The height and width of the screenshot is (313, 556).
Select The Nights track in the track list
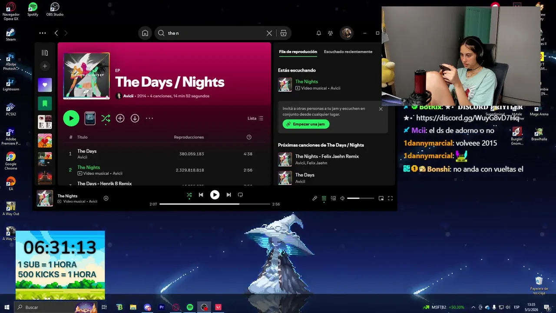pyautogui.click(x=89, y=167)
